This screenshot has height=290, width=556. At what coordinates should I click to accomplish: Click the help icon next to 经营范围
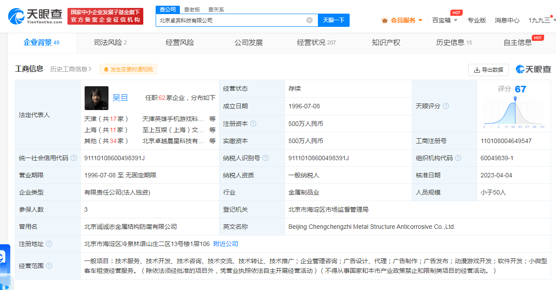tap(49, 266)
